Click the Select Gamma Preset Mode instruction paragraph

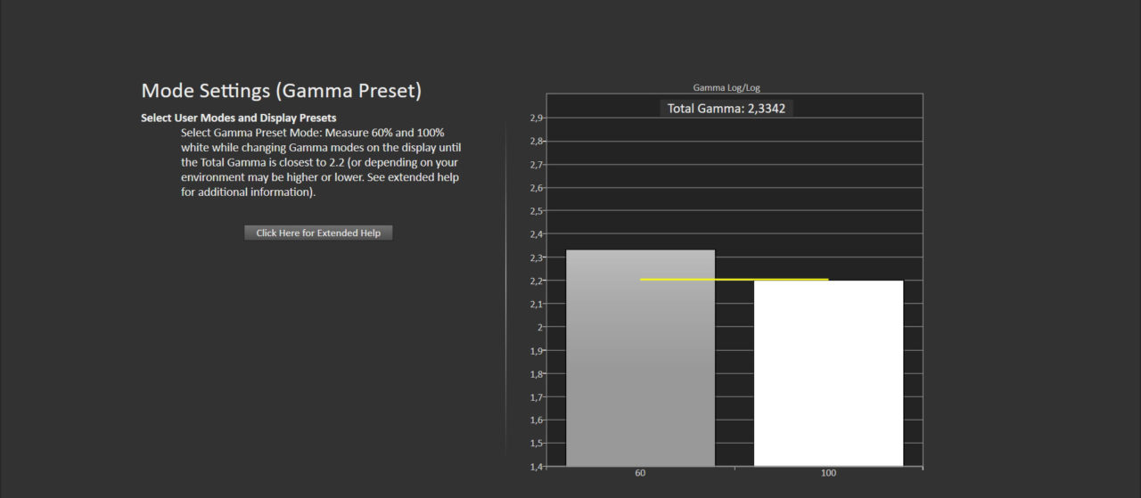tap(321, 162)
